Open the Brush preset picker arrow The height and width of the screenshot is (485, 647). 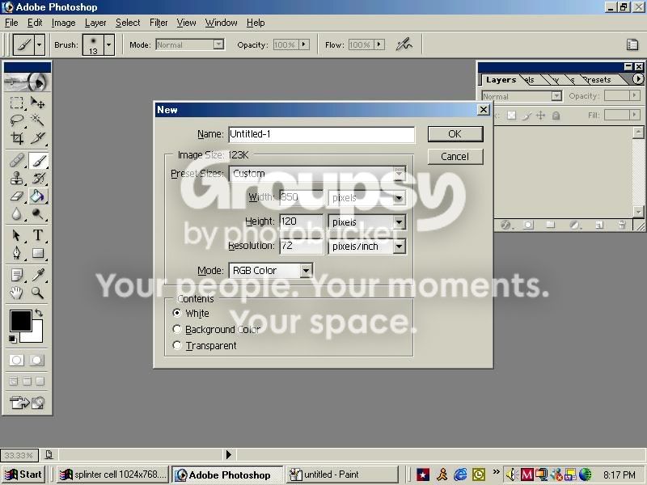coord(109,44)
